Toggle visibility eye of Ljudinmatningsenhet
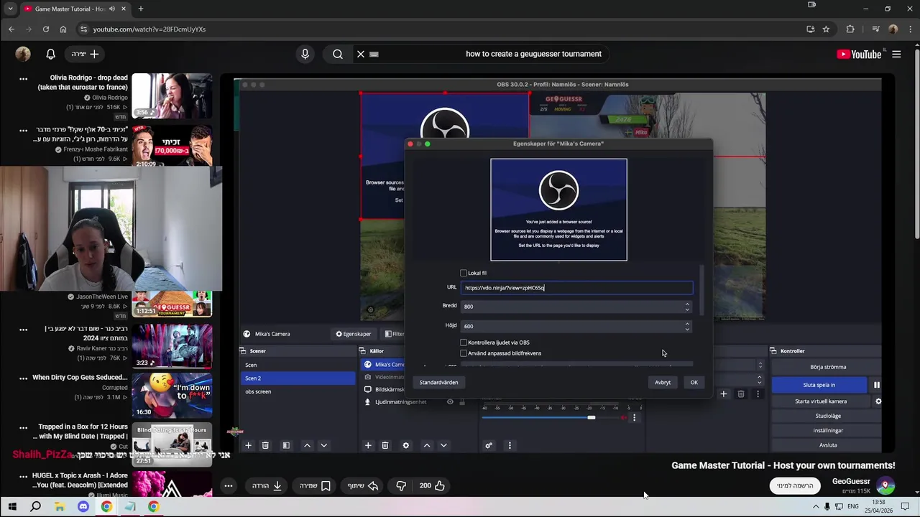Image resolution: width=920 pixels, height=517 pixels. (x=450, y=402)
